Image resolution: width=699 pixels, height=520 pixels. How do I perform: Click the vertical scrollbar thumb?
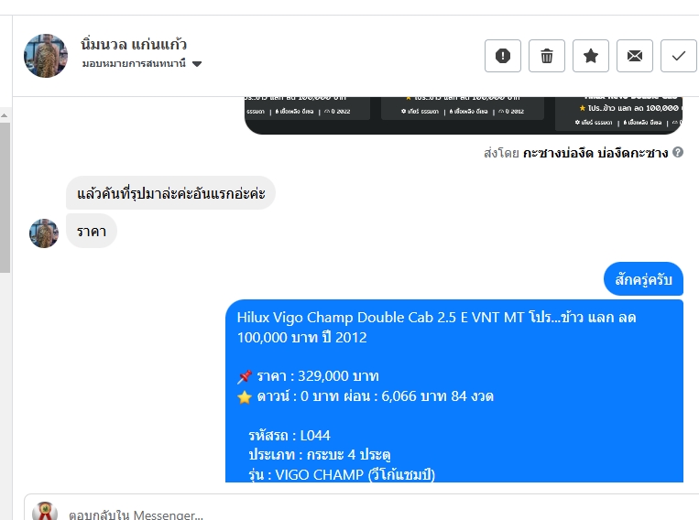coord(5,197)
